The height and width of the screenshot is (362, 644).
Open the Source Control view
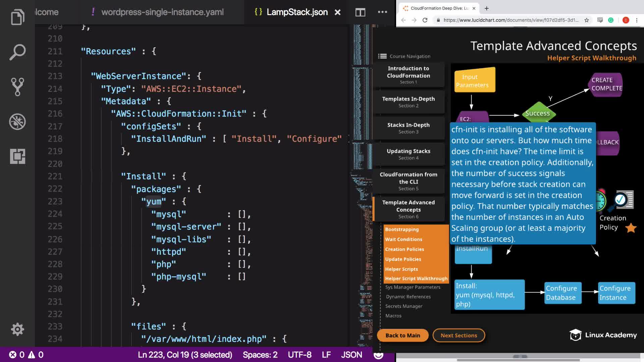pos(17,87)
